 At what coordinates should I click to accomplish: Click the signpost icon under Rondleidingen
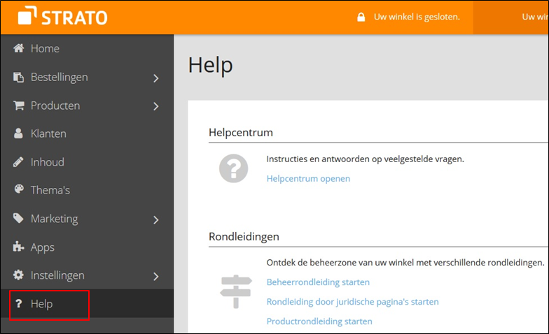[236, 291]
